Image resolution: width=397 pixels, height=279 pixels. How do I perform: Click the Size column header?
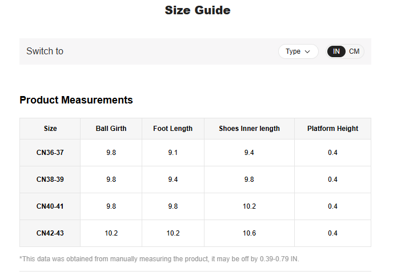click(x=50, y=129)
